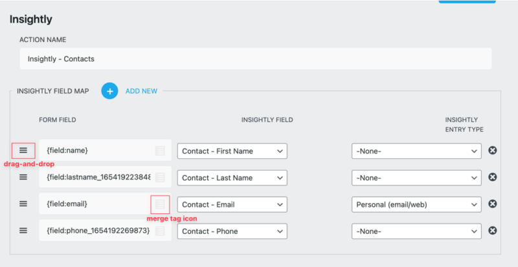Click the ACTION NAME label

coord(43,39)
